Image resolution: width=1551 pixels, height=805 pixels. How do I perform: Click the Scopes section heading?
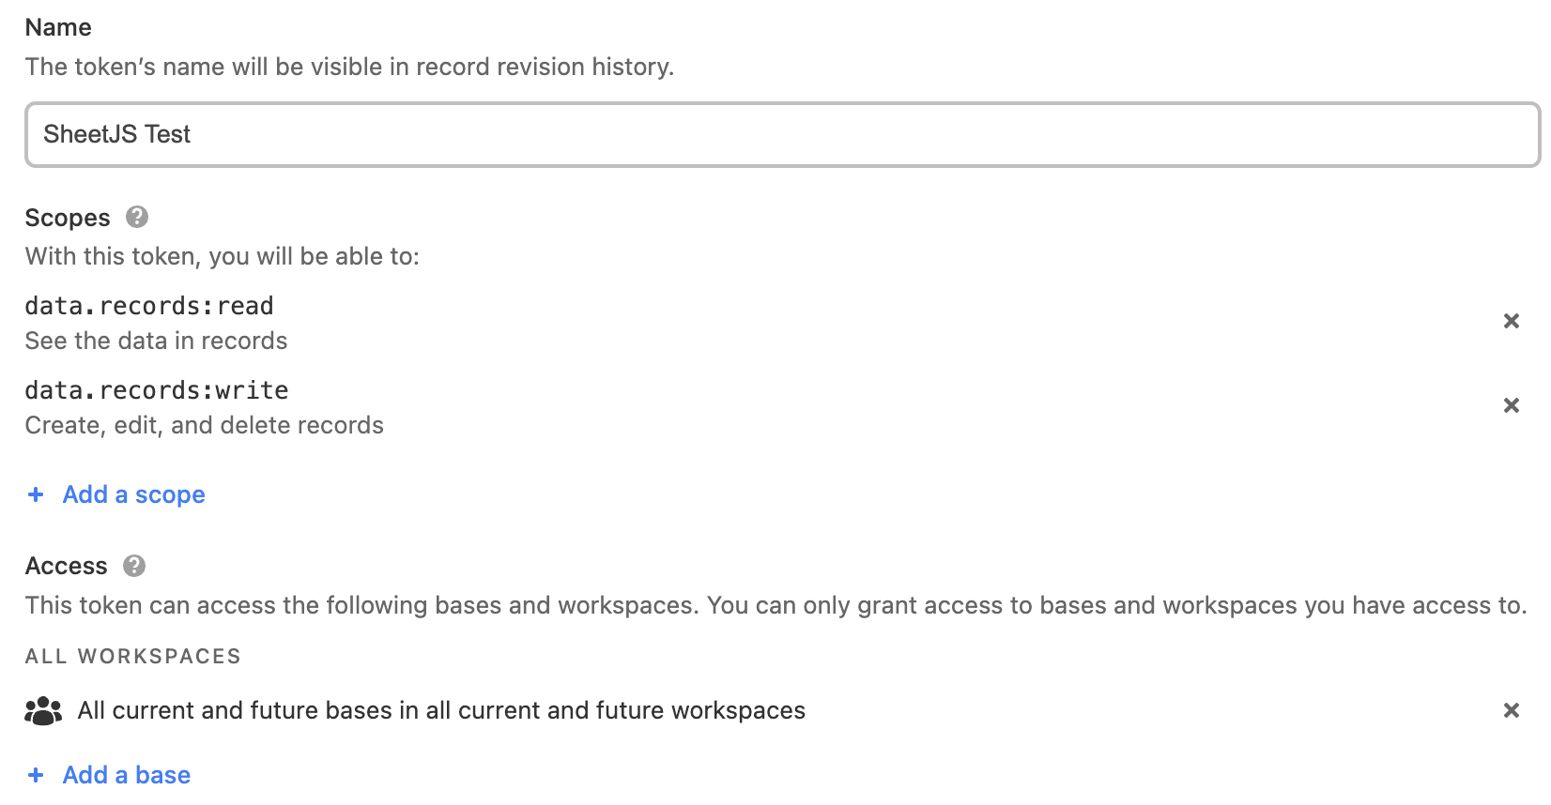[68, 218]
